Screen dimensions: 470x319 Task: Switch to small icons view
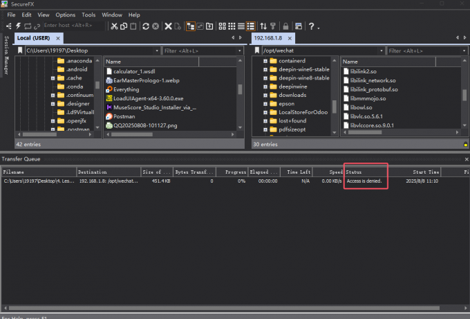pos(232,26)
